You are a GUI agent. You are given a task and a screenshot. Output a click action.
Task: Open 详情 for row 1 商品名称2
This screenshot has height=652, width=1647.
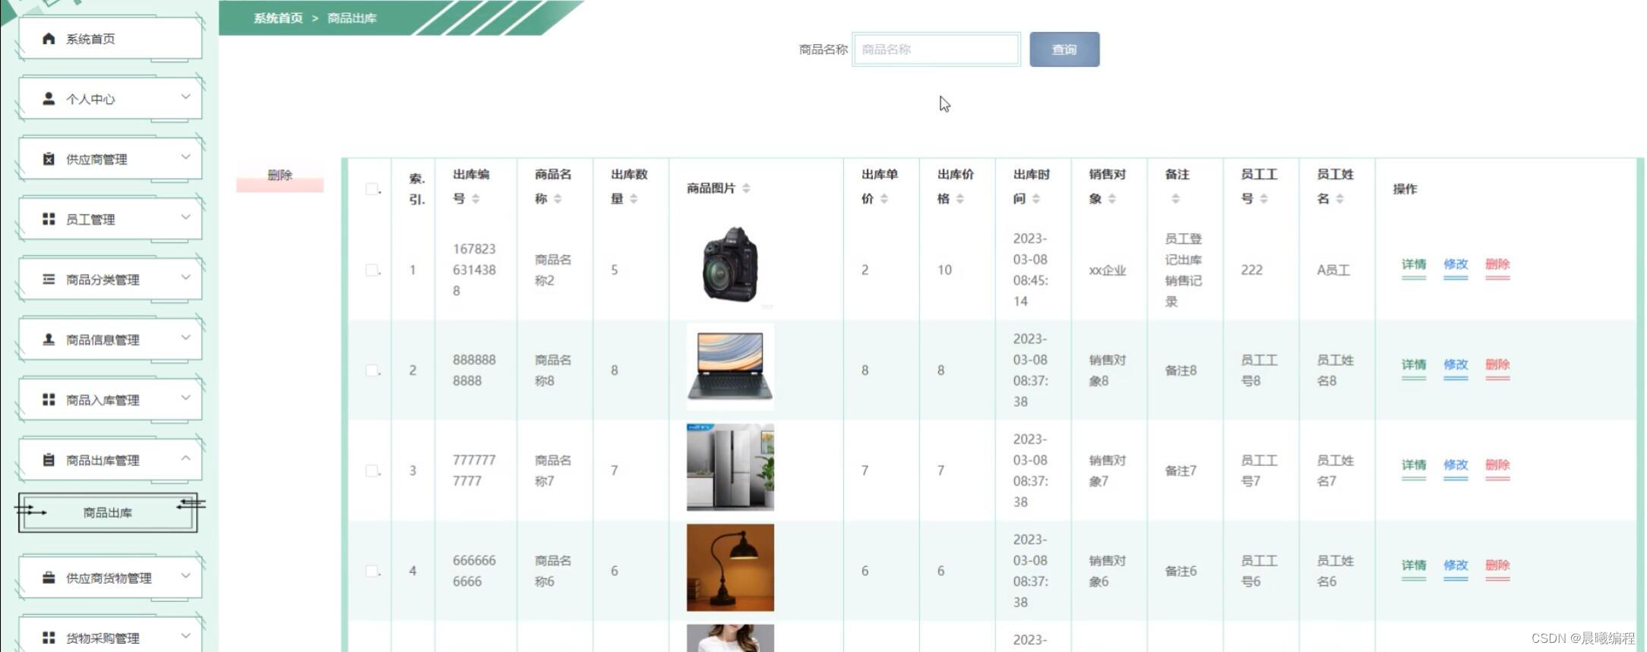click(1414, 264)
